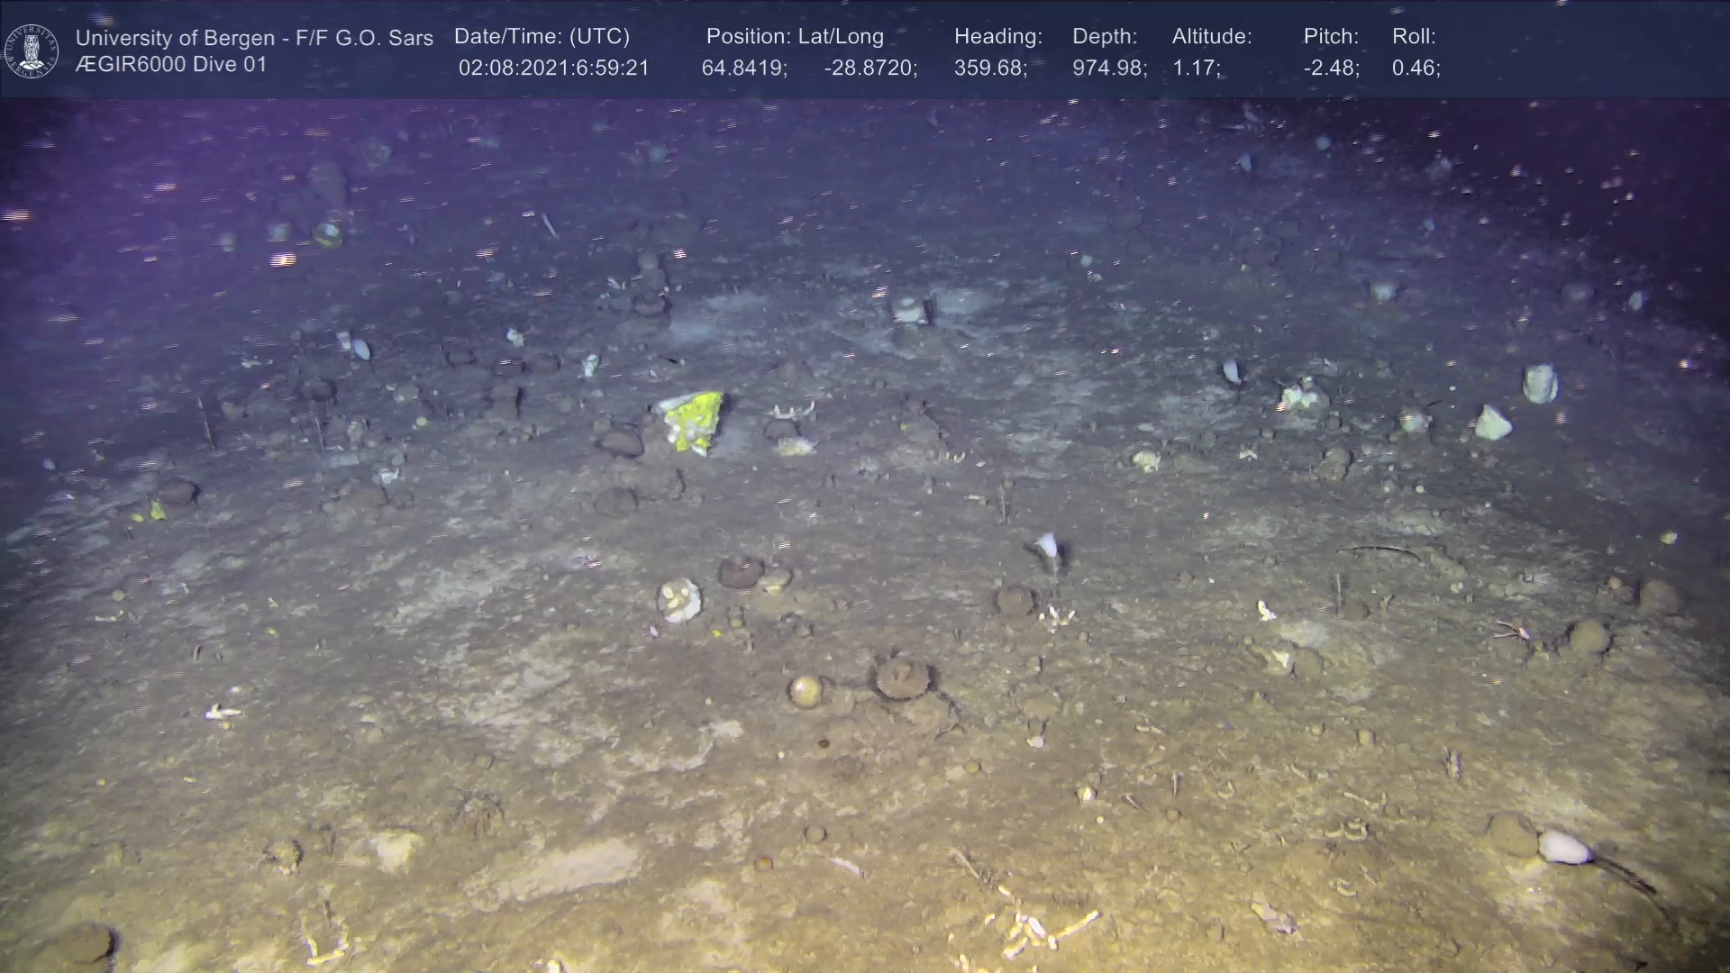Select the longitude value -28.8720

point(870,68)
